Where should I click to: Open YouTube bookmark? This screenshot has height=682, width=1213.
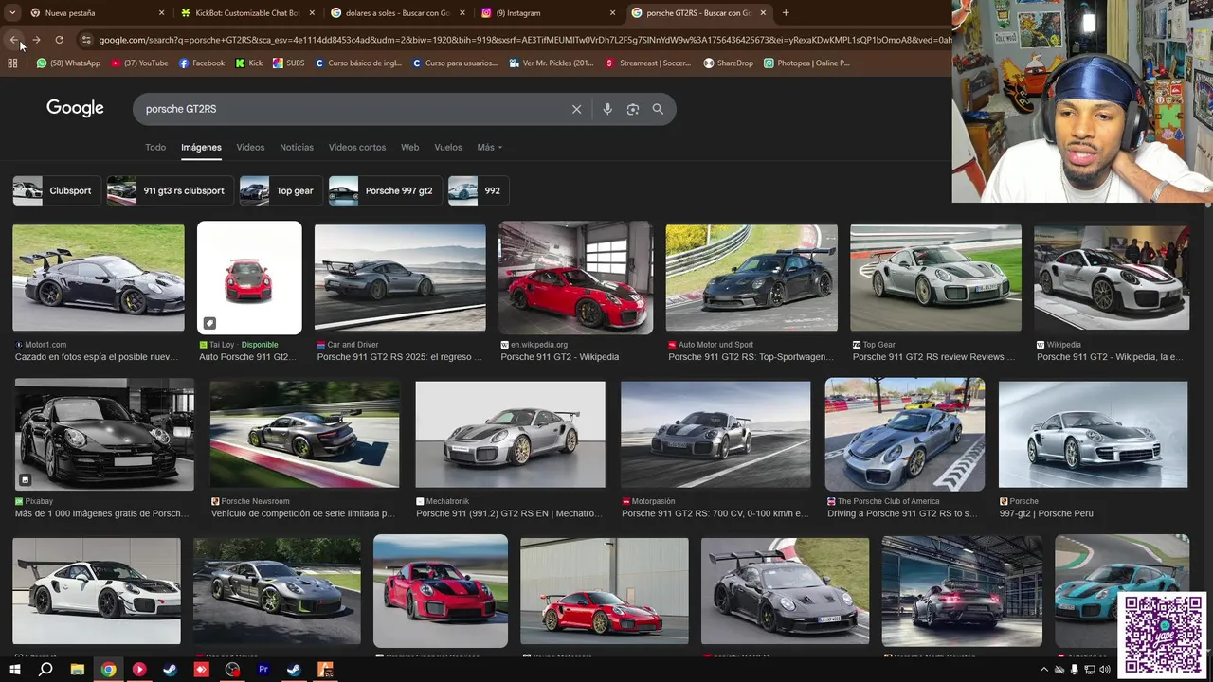point(139,63)
